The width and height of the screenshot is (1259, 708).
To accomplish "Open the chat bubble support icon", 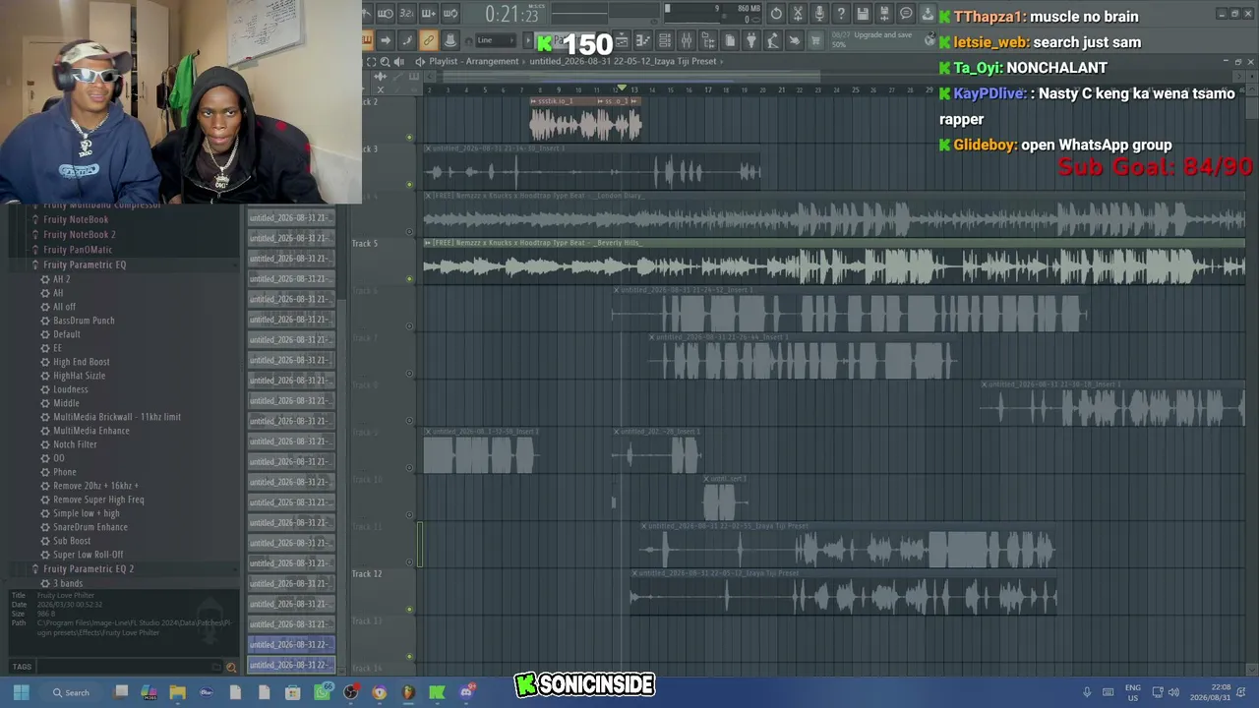I will tap(906, 14).
